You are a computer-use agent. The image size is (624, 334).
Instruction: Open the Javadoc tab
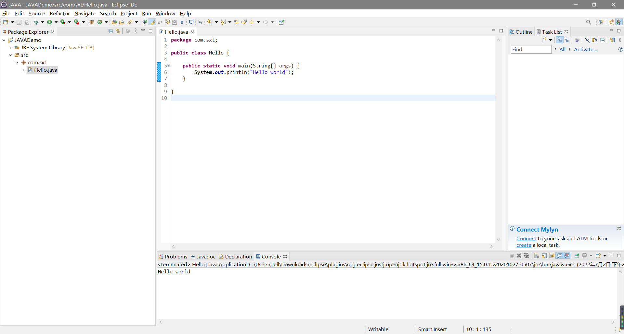pyautogui.click(x=203, y=256)
